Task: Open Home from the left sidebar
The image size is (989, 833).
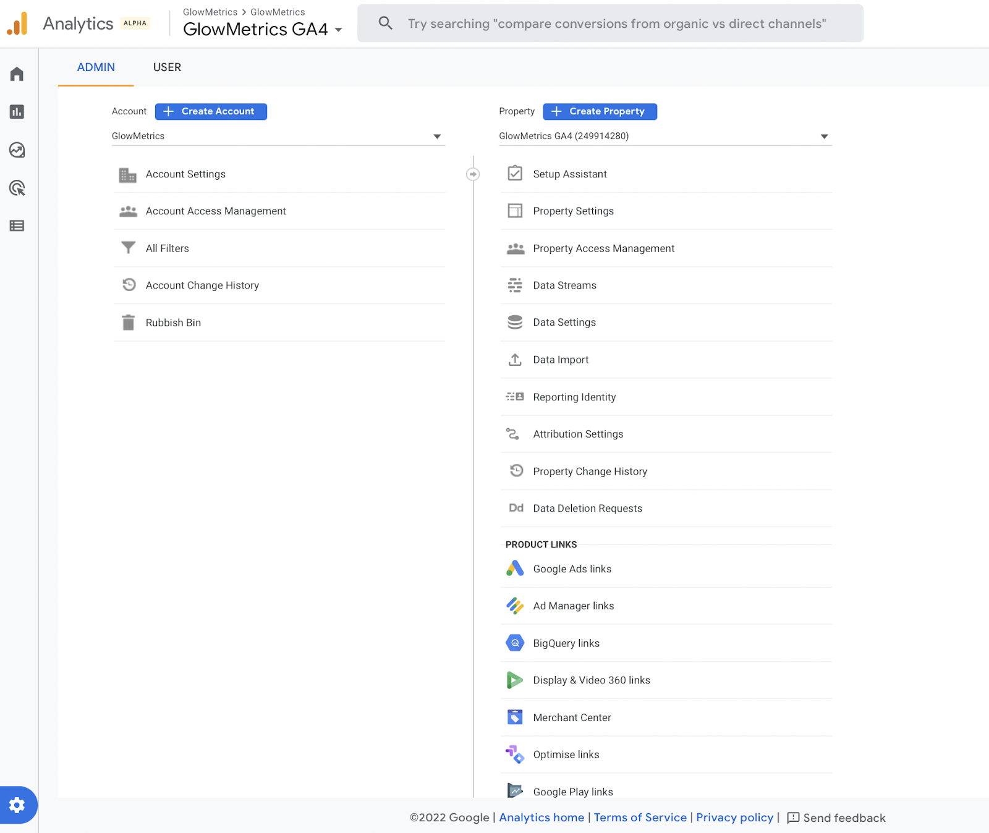Action: (17, 74)
